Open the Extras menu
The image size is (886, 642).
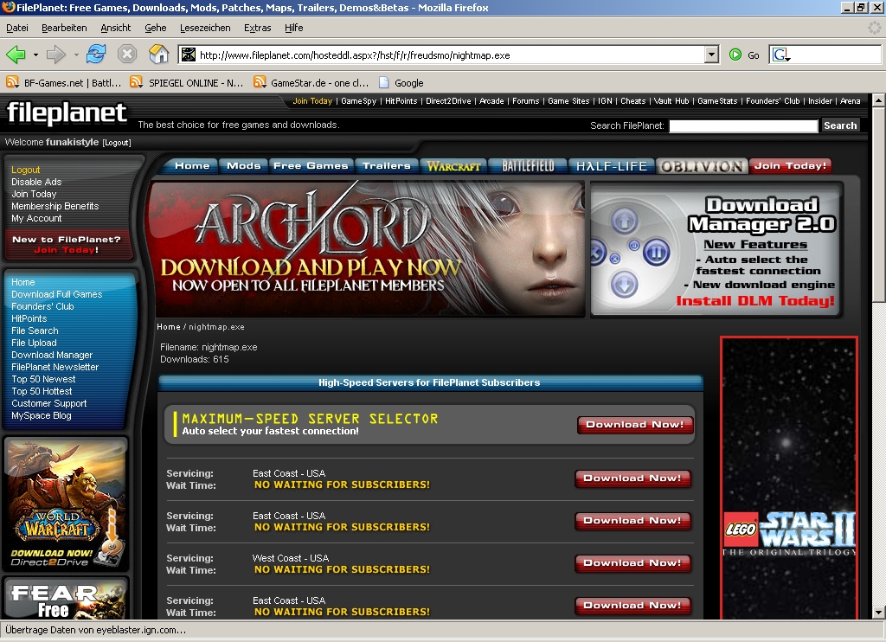click(x=257, y=28)
